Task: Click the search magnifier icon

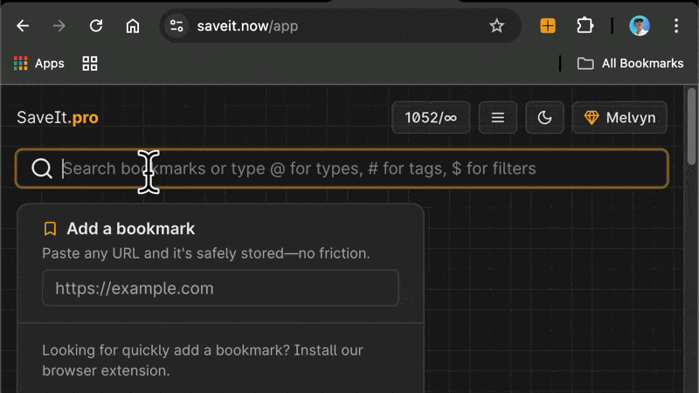Action: pos(42,169)
